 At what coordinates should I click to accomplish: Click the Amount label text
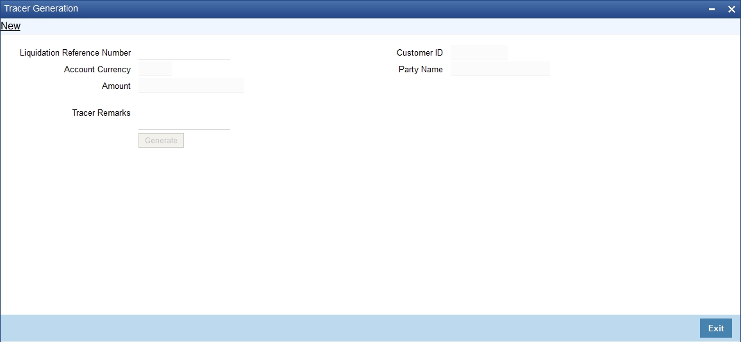pos(116,86)
